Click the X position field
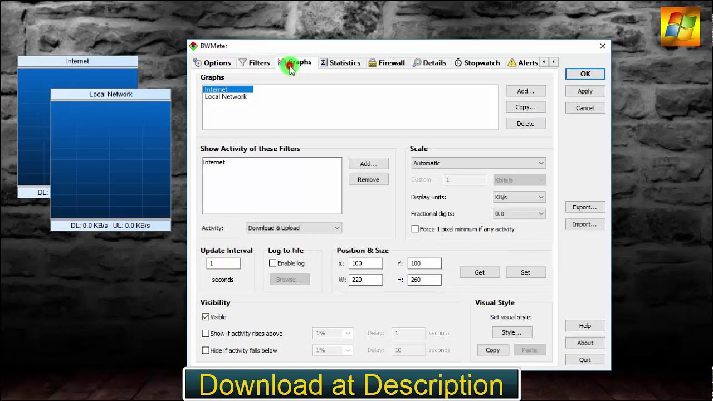This screenshot has height=401, width=713. (x=366, y=263)
